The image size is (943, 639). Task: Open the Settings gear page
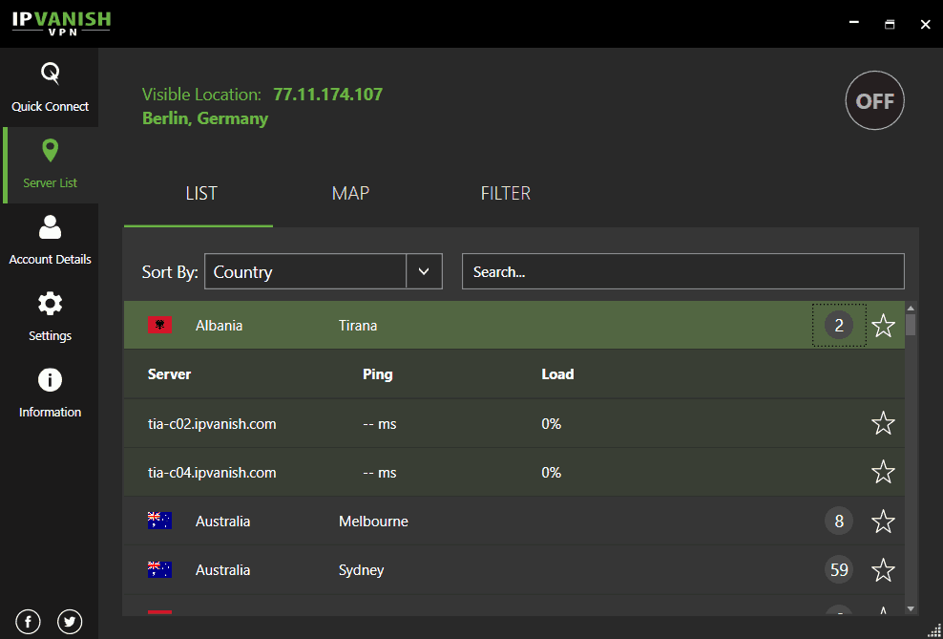click(50, 317)
